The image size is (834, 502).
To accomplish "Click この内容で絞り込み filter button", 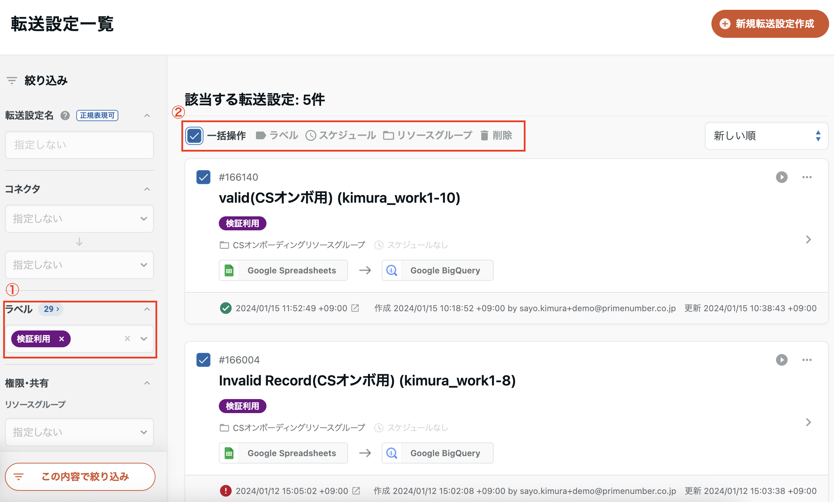I will (80, 476).
